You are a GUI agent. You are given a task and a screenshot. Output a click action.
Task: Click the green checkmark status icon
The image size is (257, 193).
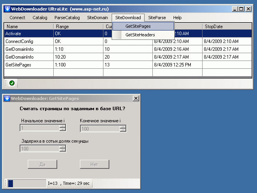(x=12, y=83)
